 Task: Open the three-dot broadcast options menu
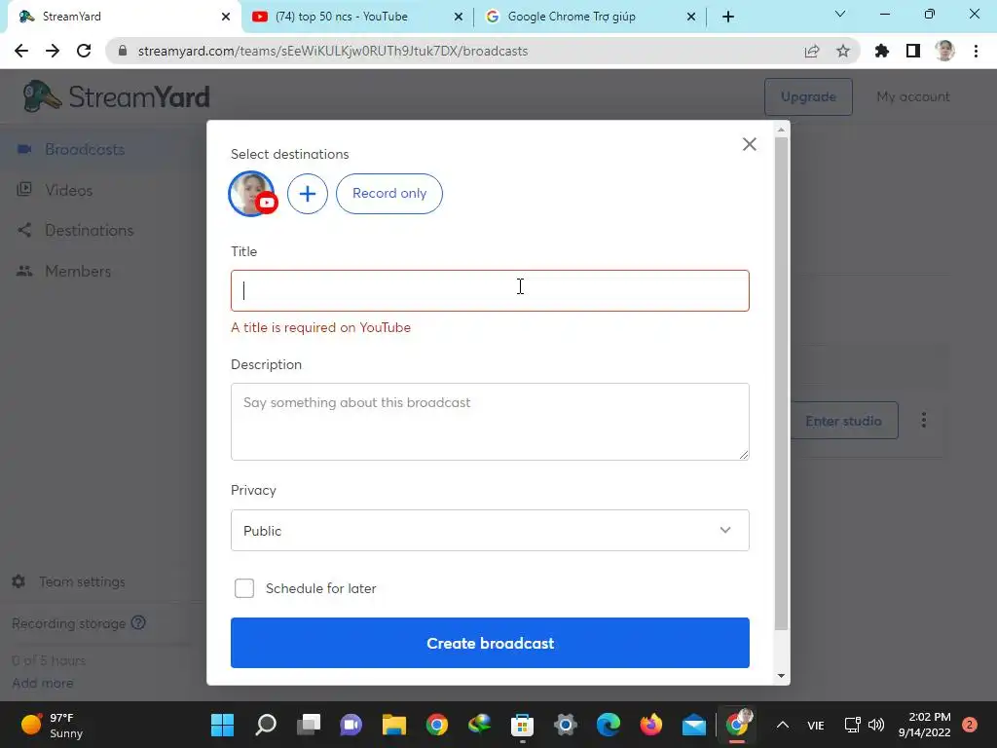pyautogui.click(x=923, y=420)
